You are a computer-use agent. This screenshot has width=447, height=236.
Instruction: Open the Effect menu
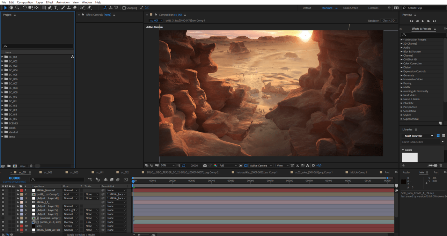pos(50,2)
